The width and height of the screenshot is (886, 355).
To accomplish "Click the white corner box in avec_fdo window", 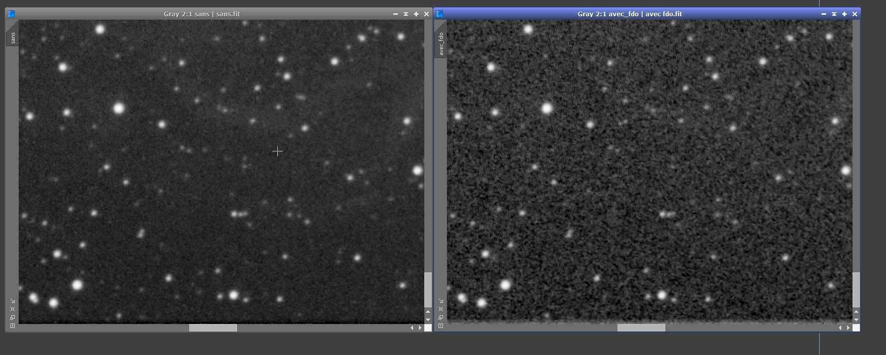I will [x=856, y=328].
